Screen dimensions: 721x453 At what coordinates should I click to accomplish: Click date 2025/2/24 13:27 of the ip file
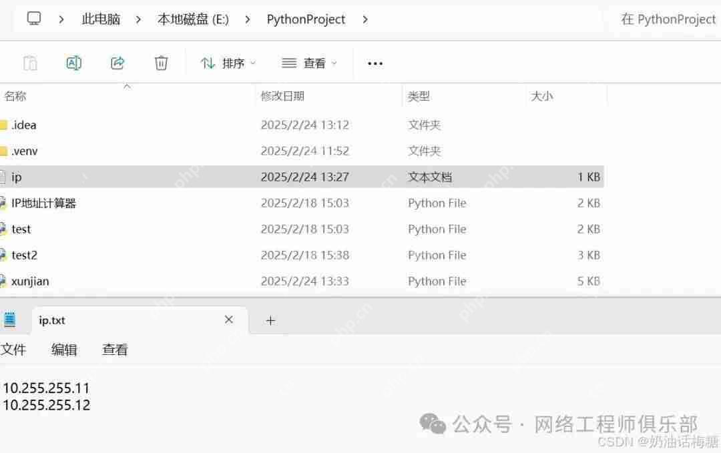tap(305, 177)
